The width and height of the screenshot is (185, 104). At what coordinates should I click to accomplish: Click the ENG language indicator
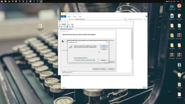pos(174,1)
